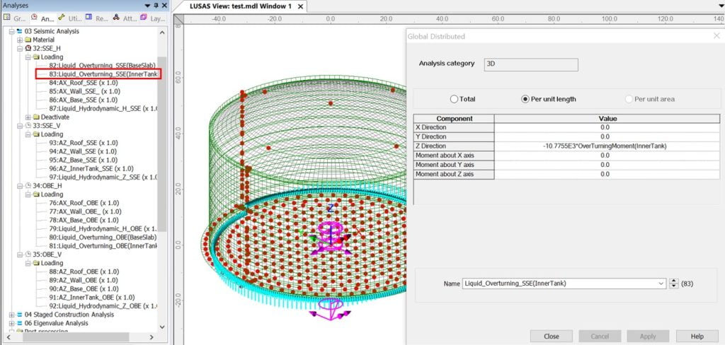The width and height of the screenshot is (725, 345).
Task: Increment the dataset number stepper up
Action: tap(673, 281)
